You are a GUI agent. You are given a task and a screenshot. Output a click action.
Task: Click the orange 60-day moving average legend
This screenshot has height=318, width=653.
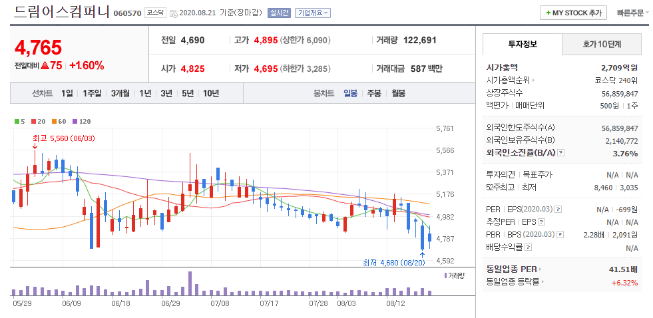59,122
